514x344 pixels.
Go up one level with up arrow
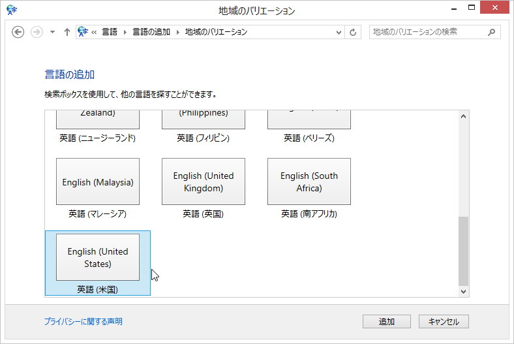67,32
